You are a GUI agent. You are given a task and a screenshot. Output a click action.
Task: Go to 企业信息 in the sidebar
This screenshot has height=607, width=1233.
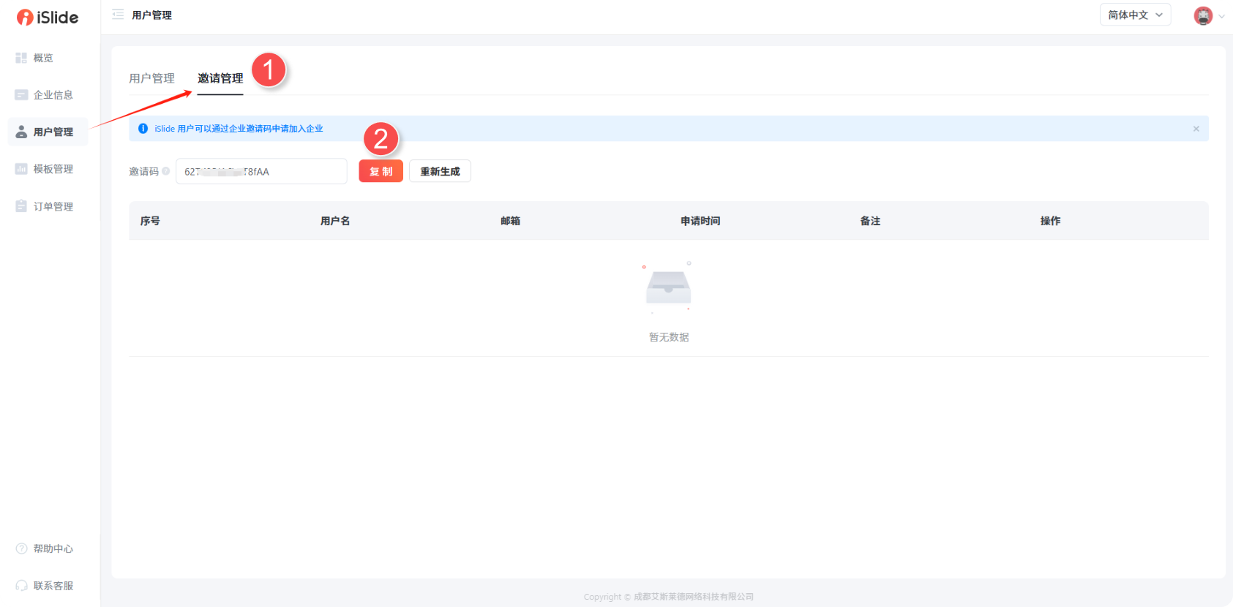point(52,95)
